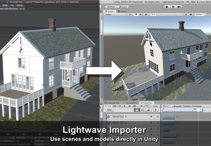Open the Console Pro tab

tap(112, 103)
